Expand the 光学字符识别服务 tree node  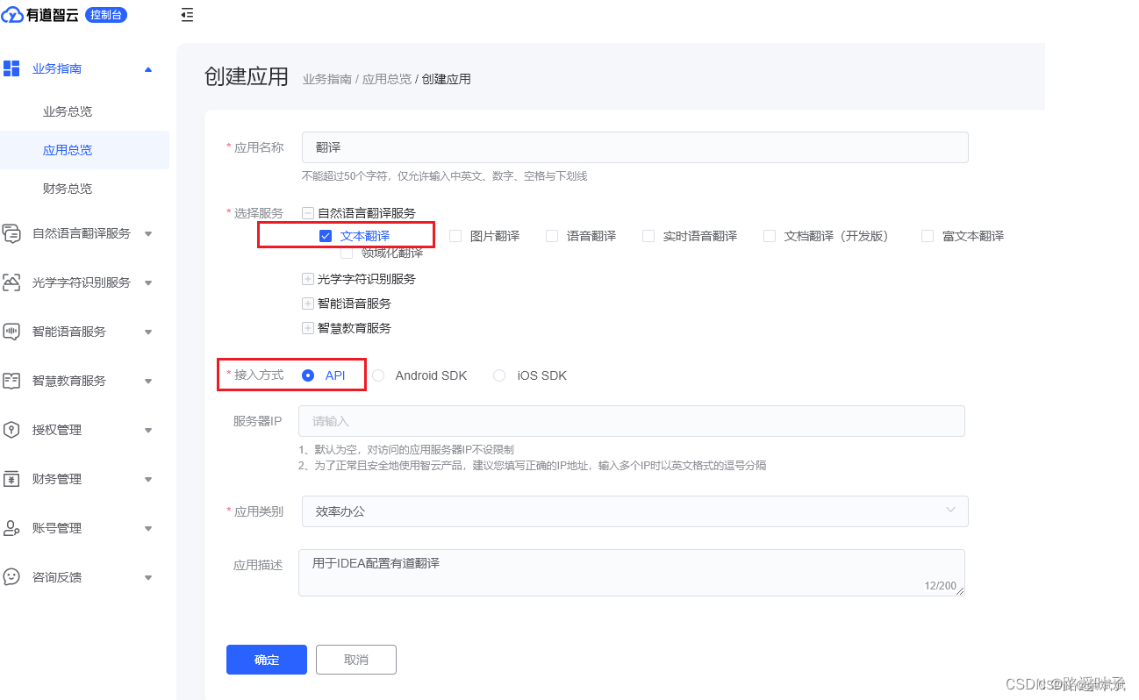tap(308, 279)
